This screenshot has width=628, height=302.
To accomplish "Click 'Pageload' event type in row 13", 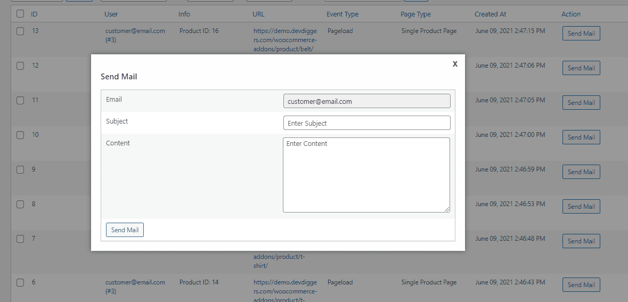I will coord(340,31).
